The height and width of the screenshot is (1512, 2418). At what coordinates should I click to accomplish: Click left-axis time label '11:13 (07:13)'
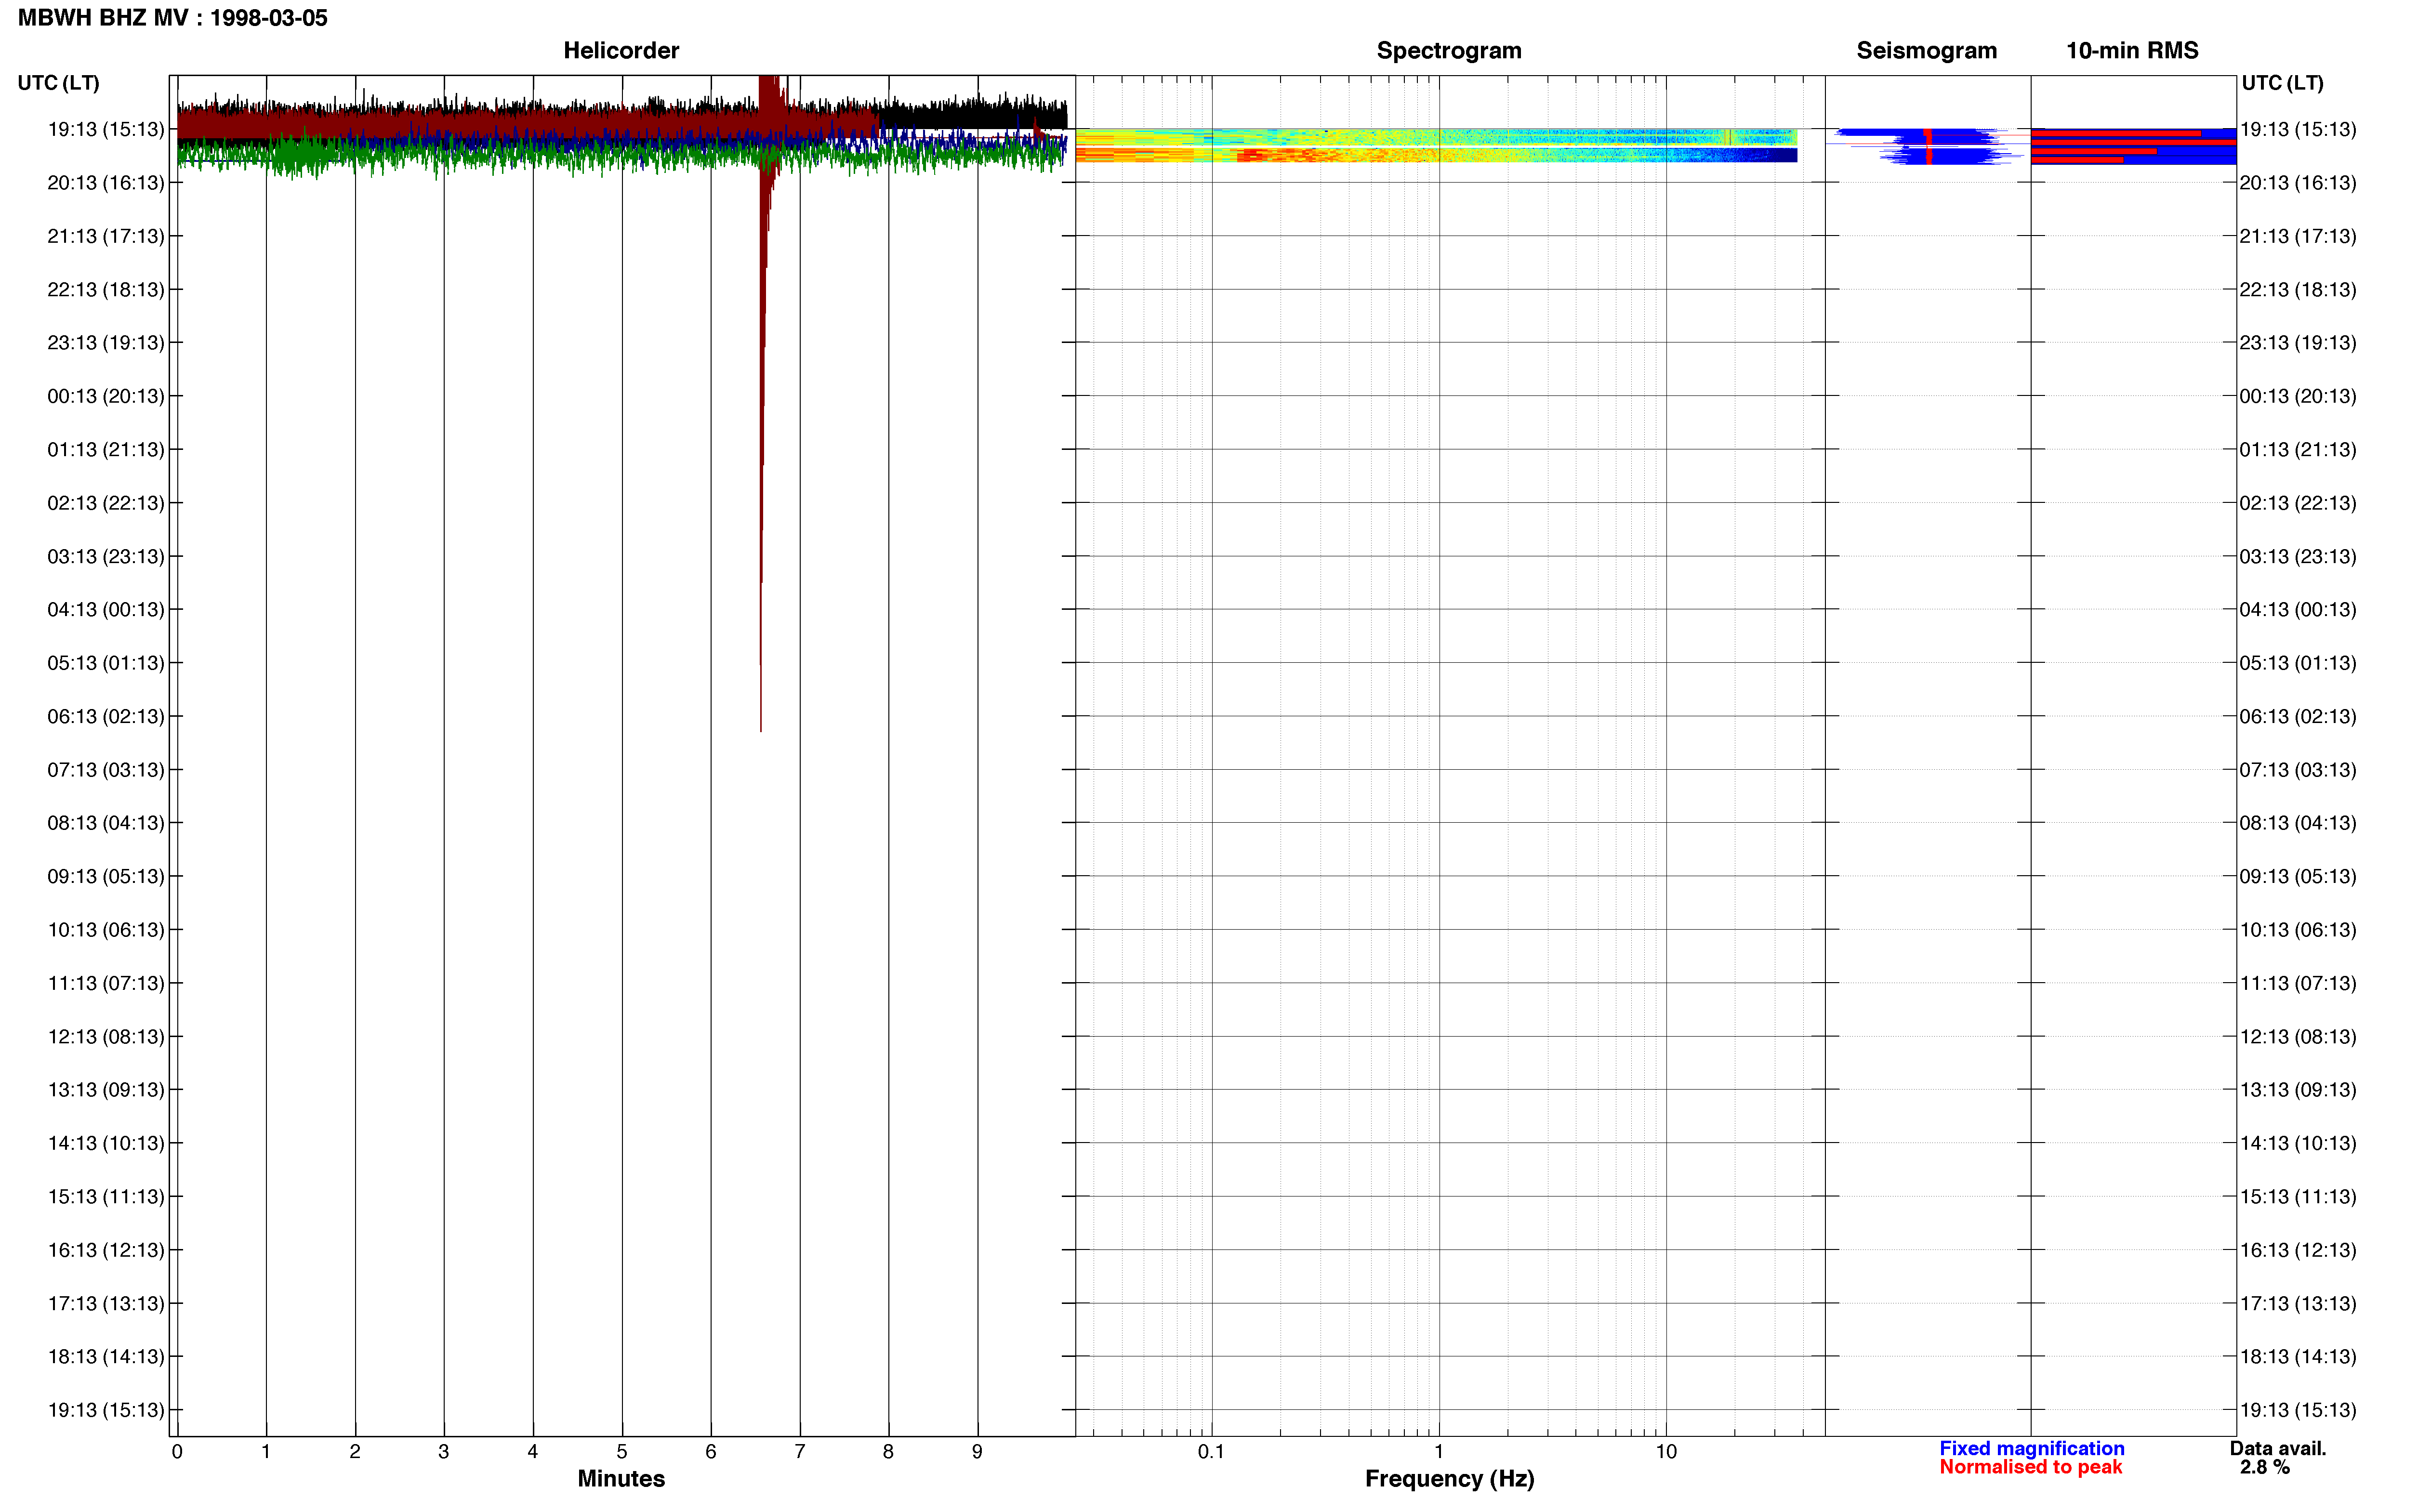click(x=105, y=983)
